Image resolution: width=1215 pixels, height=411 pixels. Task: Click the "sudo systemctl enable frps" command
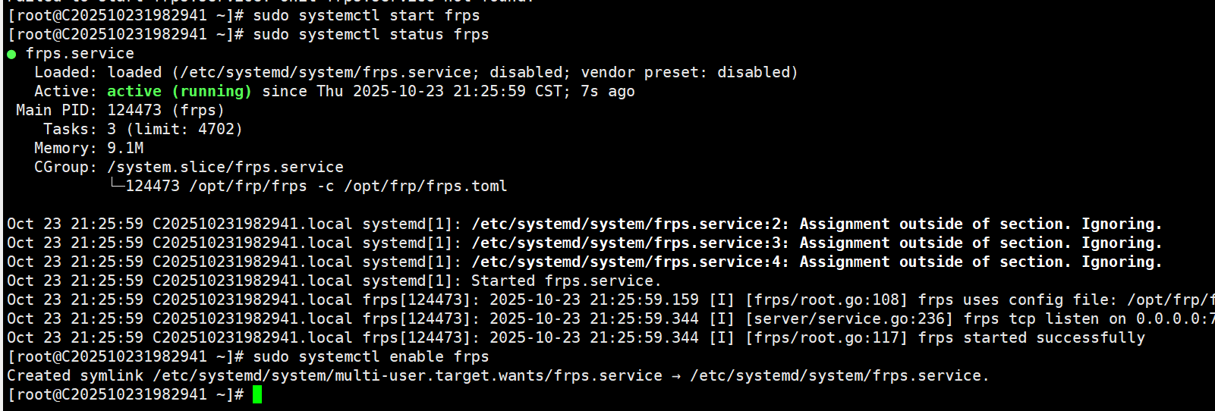pyautogui.click(x=370, y=356)
